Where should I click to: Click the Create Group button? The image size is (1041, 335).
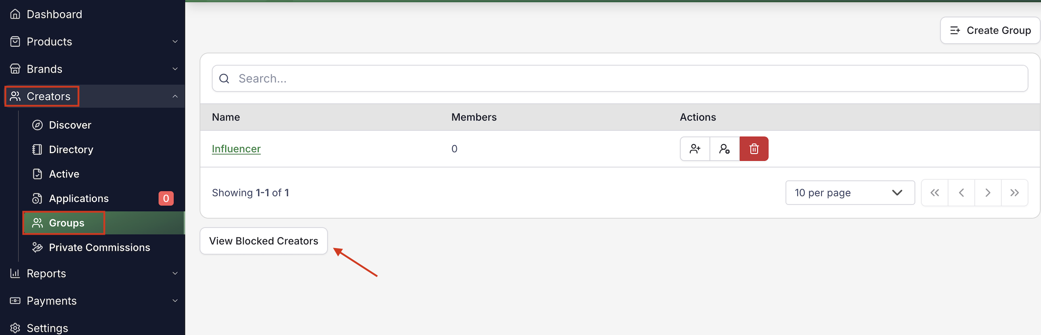pyautogui.click(x=990, y=31)
